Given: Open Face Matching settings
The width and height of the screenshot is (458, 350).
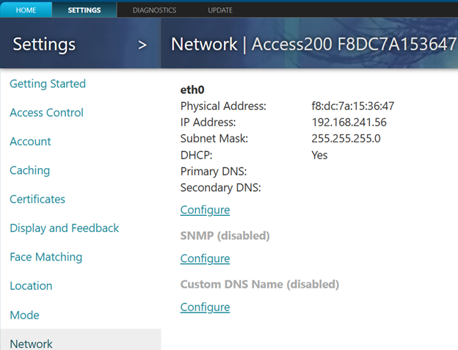Looking at the screenshot, I should 46,257.
